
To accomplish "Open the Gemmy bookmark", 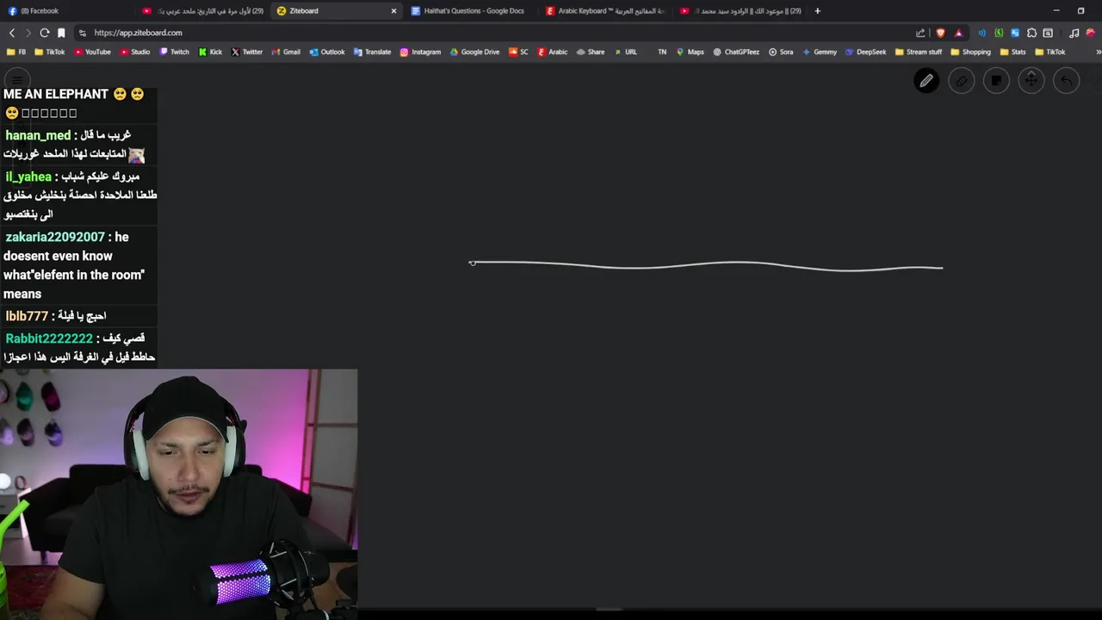I will pos(820,52).
